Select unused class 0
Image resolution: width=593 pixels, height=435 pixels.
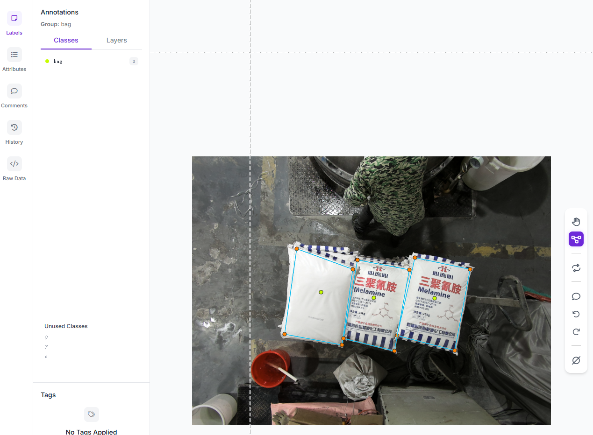(x=46, y=337)
